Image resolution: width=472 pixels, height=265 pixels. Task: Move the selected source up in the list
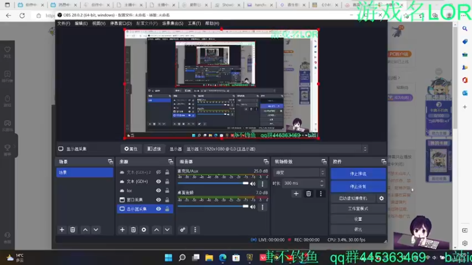click(156, 230)
